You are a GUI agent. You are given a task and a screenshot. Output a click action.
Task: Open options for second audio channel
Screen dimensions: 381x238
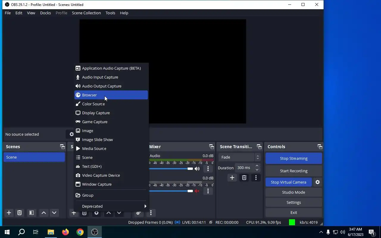(x=208, y=191)
